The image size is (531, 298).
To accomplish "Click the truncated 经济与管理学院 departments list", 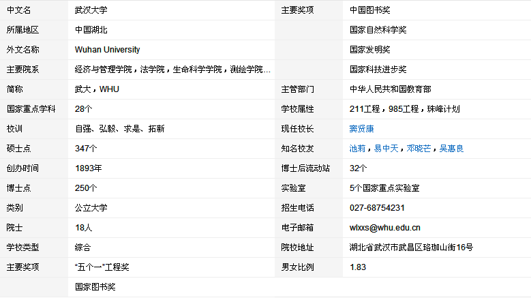I will pos(172,70).
